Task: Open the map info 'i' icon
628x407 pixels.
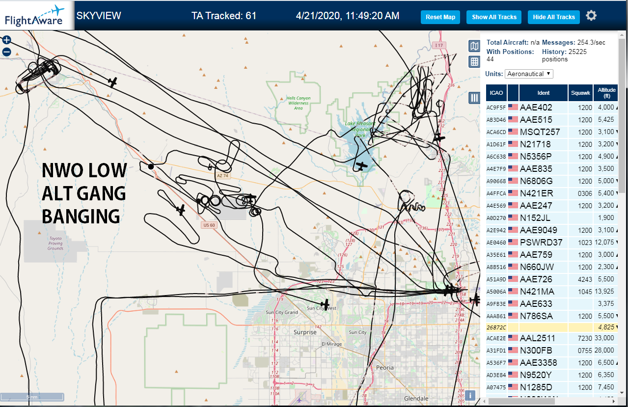Action: pos(470,395)
